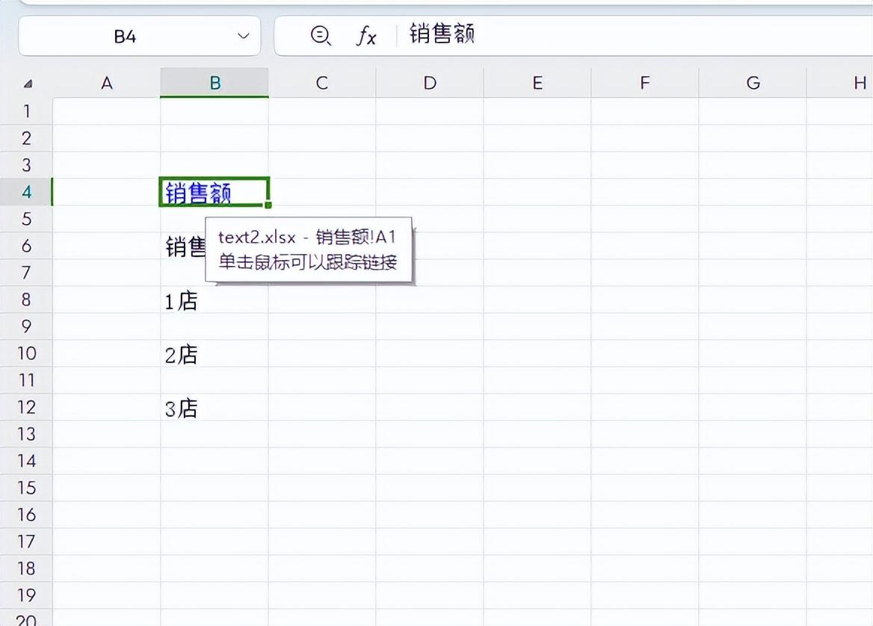The height and width of the screenshot is (626, 873).
Task: Select row 3 header
Action: [26, 165]
